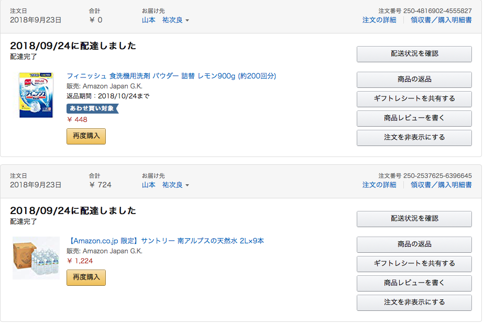Hide the detergent order with 注文を非表示にする

414,138
